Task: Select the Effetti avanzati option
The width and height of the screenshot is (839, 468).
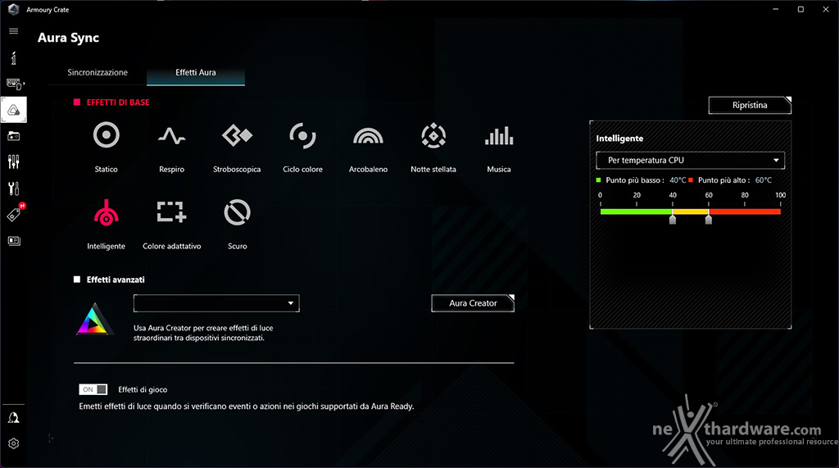Action: coord(109,279)
